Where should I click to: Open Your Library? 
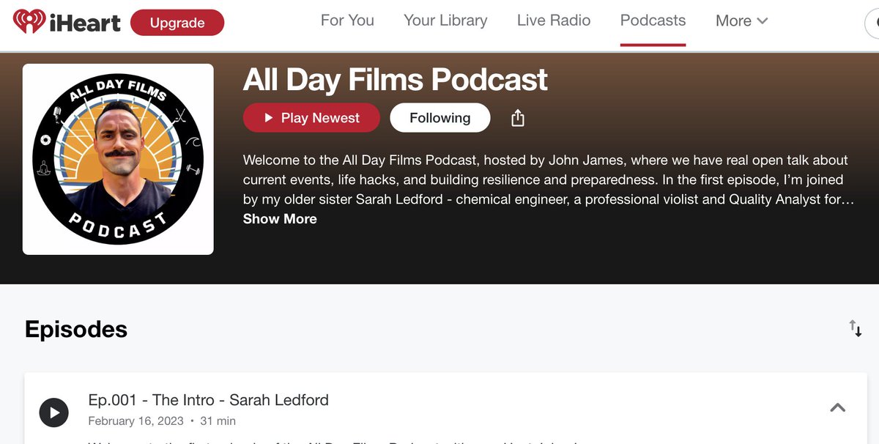click(x=445, y=21)
